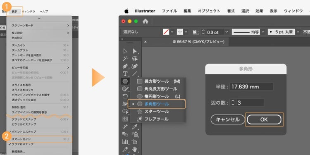
Task: Open the ファイル menu
Action: click(169, 11)
